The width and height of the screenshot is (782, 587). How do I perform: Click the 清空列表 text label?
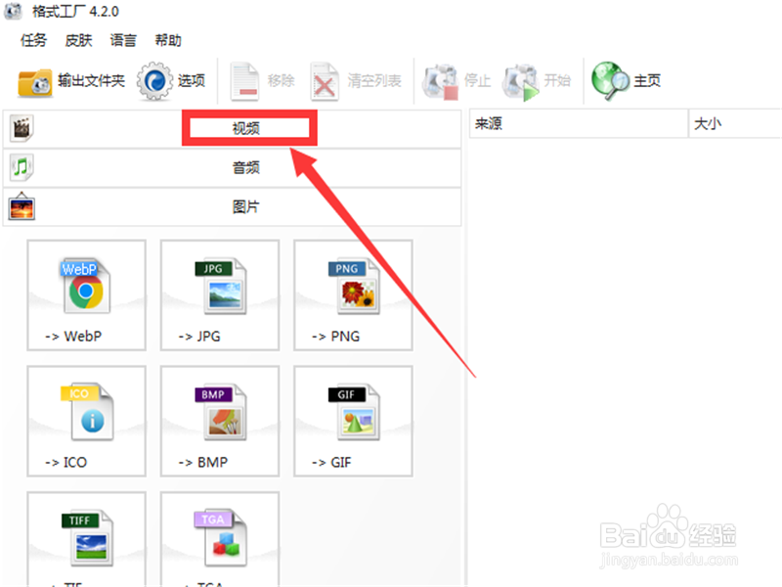click(374, 80)
